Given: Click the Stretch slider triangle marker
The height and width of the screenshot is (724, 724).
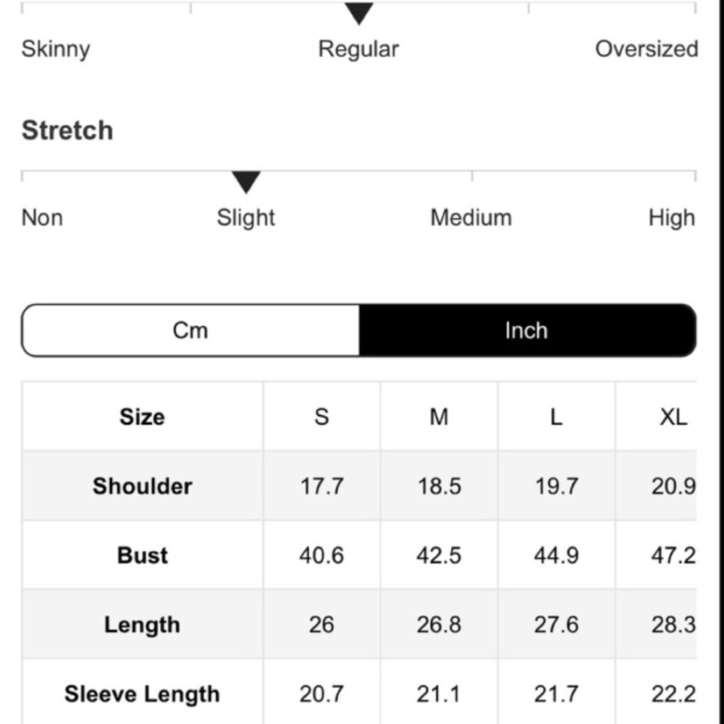Looking at the screenshot, I should pyautogui.click(x=246, y=182).
